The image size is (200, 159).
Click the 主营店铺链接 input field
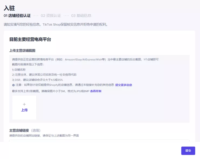pos(99,141)
